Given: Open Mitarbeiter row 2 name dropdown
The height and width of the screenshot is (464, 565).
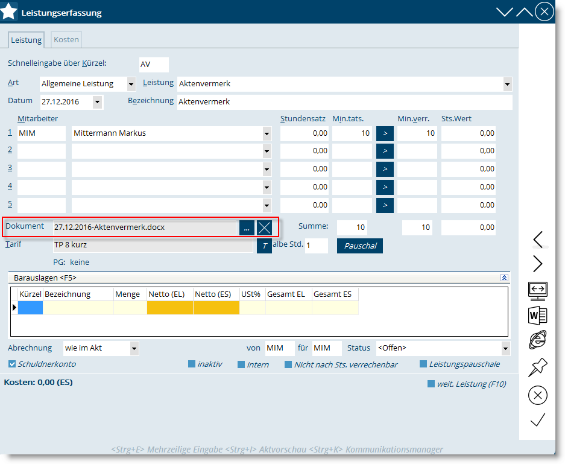Looking at the screenshot, I should pos(267,151).
